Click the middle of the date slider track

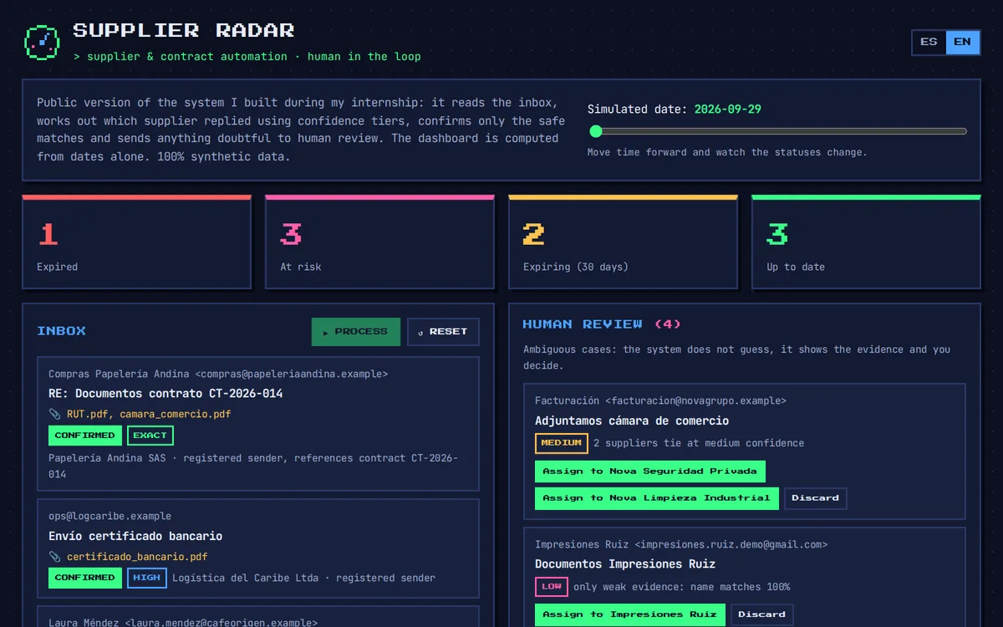click(x=777, y=131)
